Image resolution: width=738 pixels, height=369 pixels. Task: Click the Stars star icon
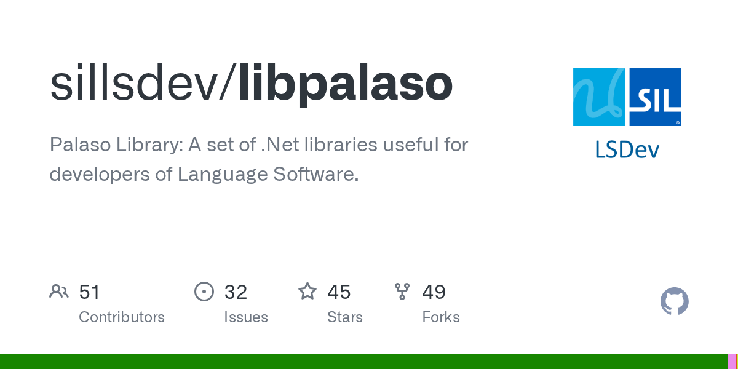tap(307, 292)
